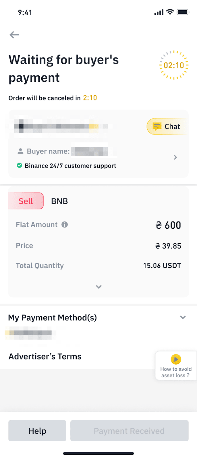Viewport: 197px width, 459px height.
Task: Tap the yellow play video icon
Action: (176, 359)
